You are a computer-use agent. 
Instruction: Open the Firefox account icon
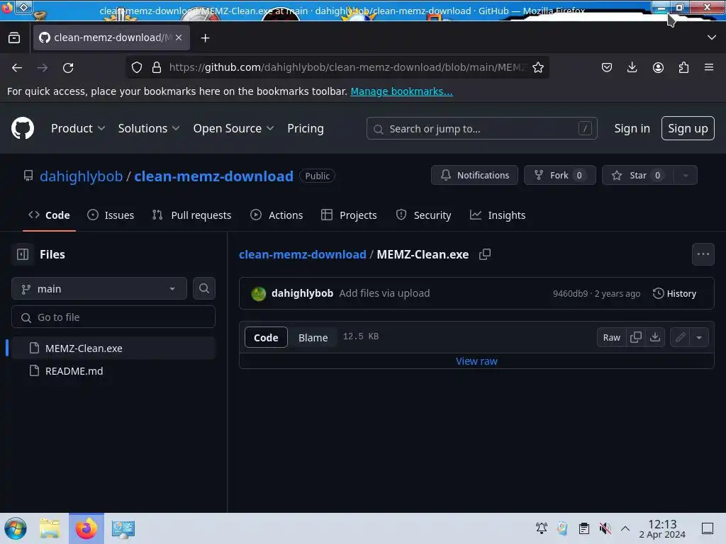point(658,67)
